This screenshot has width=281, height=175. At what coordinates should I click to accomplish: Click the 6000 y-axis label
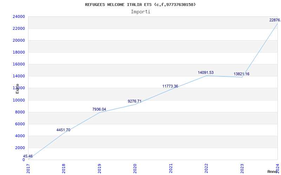[x=20, y=124]
